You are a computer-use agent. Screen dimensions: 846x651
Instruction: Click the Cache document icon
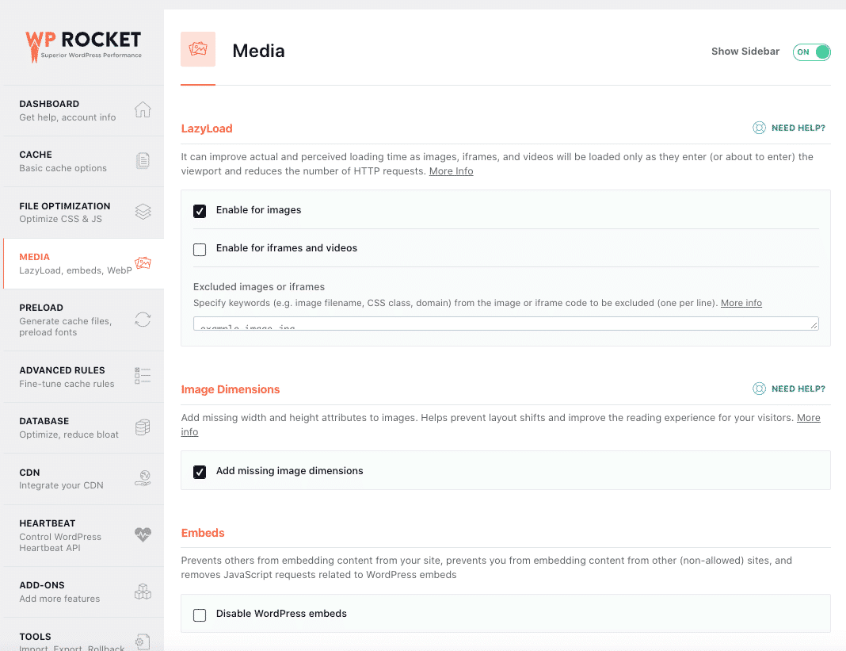[x=143, y=160]
